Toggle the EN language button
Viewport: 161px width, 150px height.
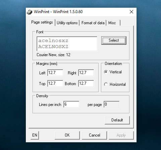point(35,135)
